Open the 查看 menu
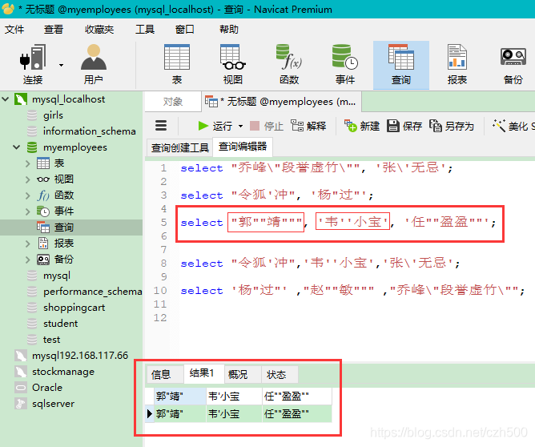535x447 pixels. [x=53, y=30]
